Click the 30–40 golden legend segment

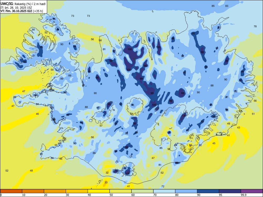(x=77, y=191)
